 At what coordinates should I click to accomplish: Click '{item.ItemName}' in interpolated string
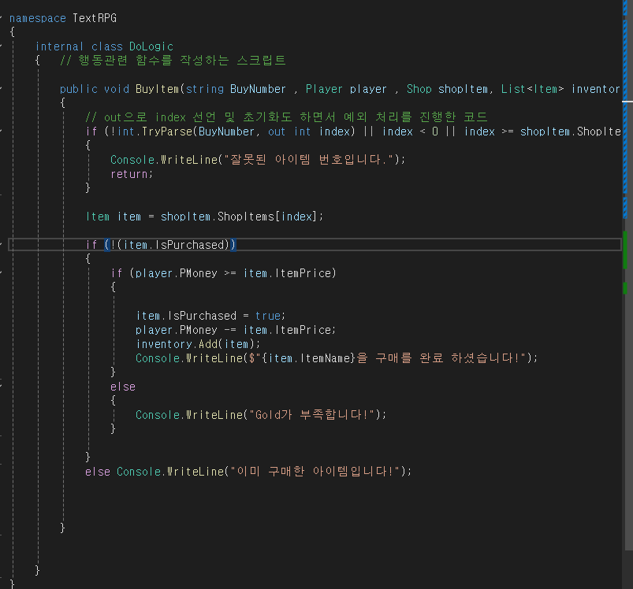click(x=309, y=358)
